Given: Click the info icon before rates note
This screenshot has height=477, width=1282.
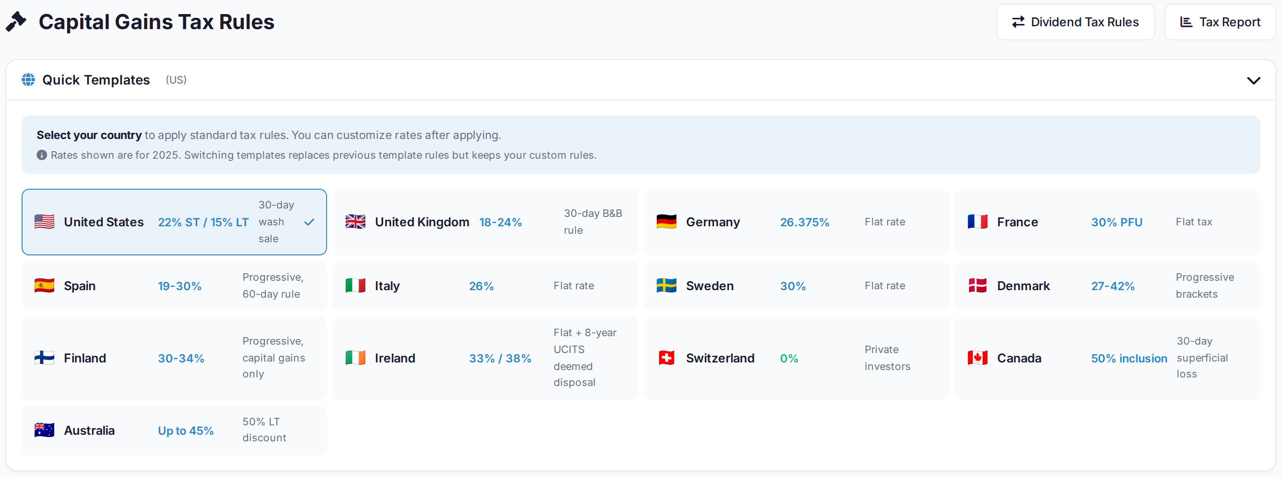Looking at the screenshot, I should coord(42,155).
